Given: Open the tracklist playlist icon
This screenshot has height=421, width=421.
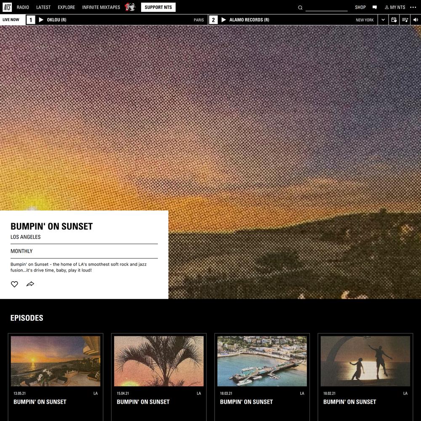Looking at the screenshot, I should point(405,20).
